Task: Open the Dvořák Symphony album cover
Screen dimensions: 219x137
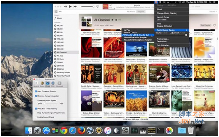Action: [x=137, y=101]
